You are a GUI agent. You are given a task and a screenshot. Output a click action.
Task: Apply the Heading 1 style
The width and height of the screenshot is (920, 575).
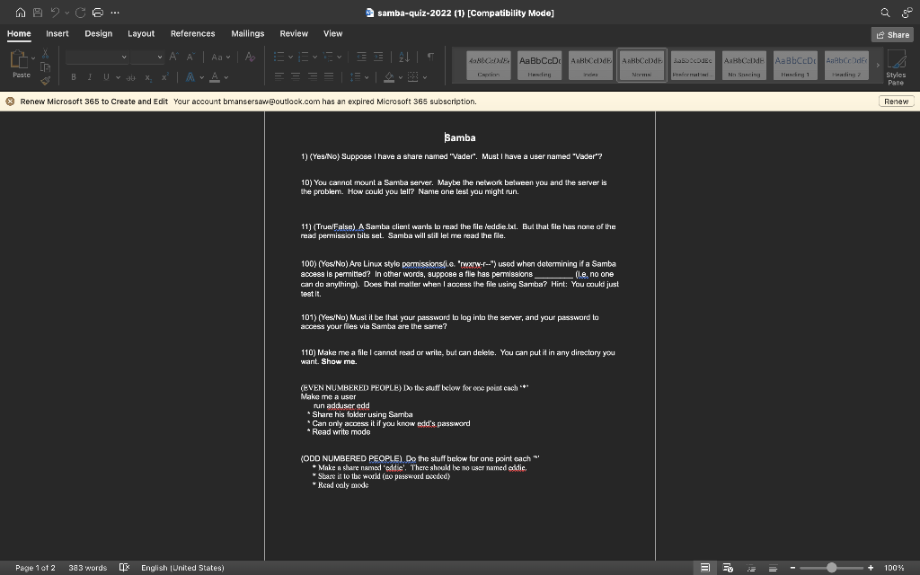click(x=794, y=64)
